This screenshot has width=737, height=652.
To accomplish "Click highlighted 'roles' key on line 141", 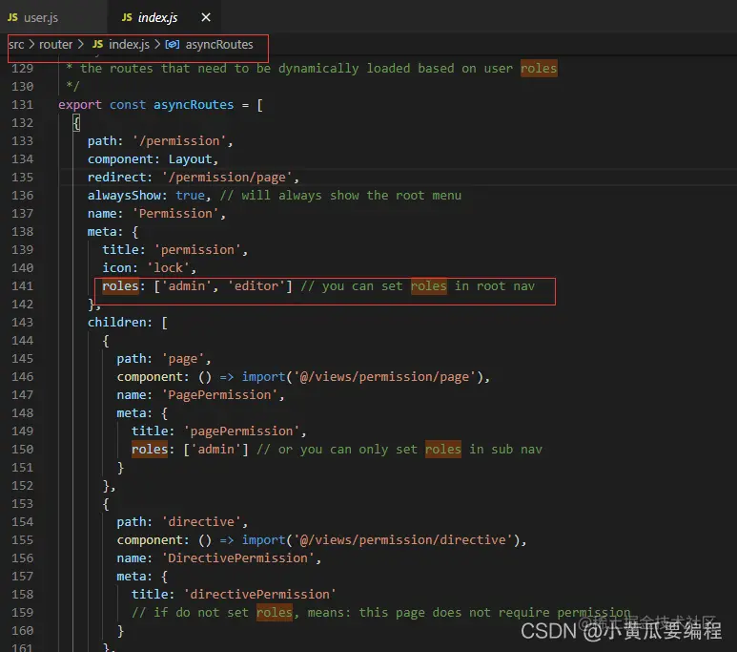I will (x=120, y=285).
